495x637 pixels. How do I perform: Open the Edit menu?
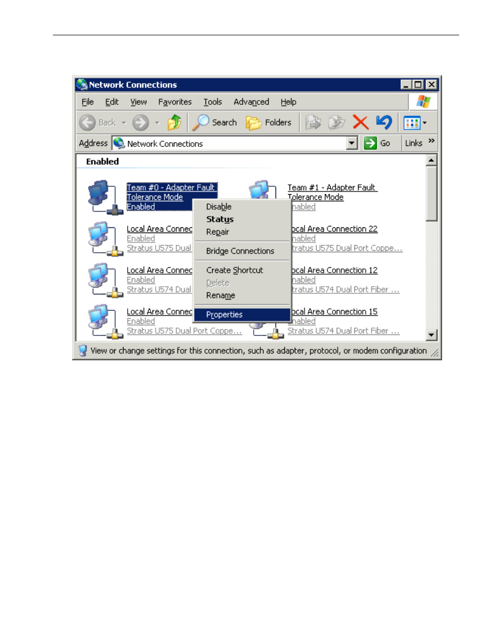[x=112, y=102]
